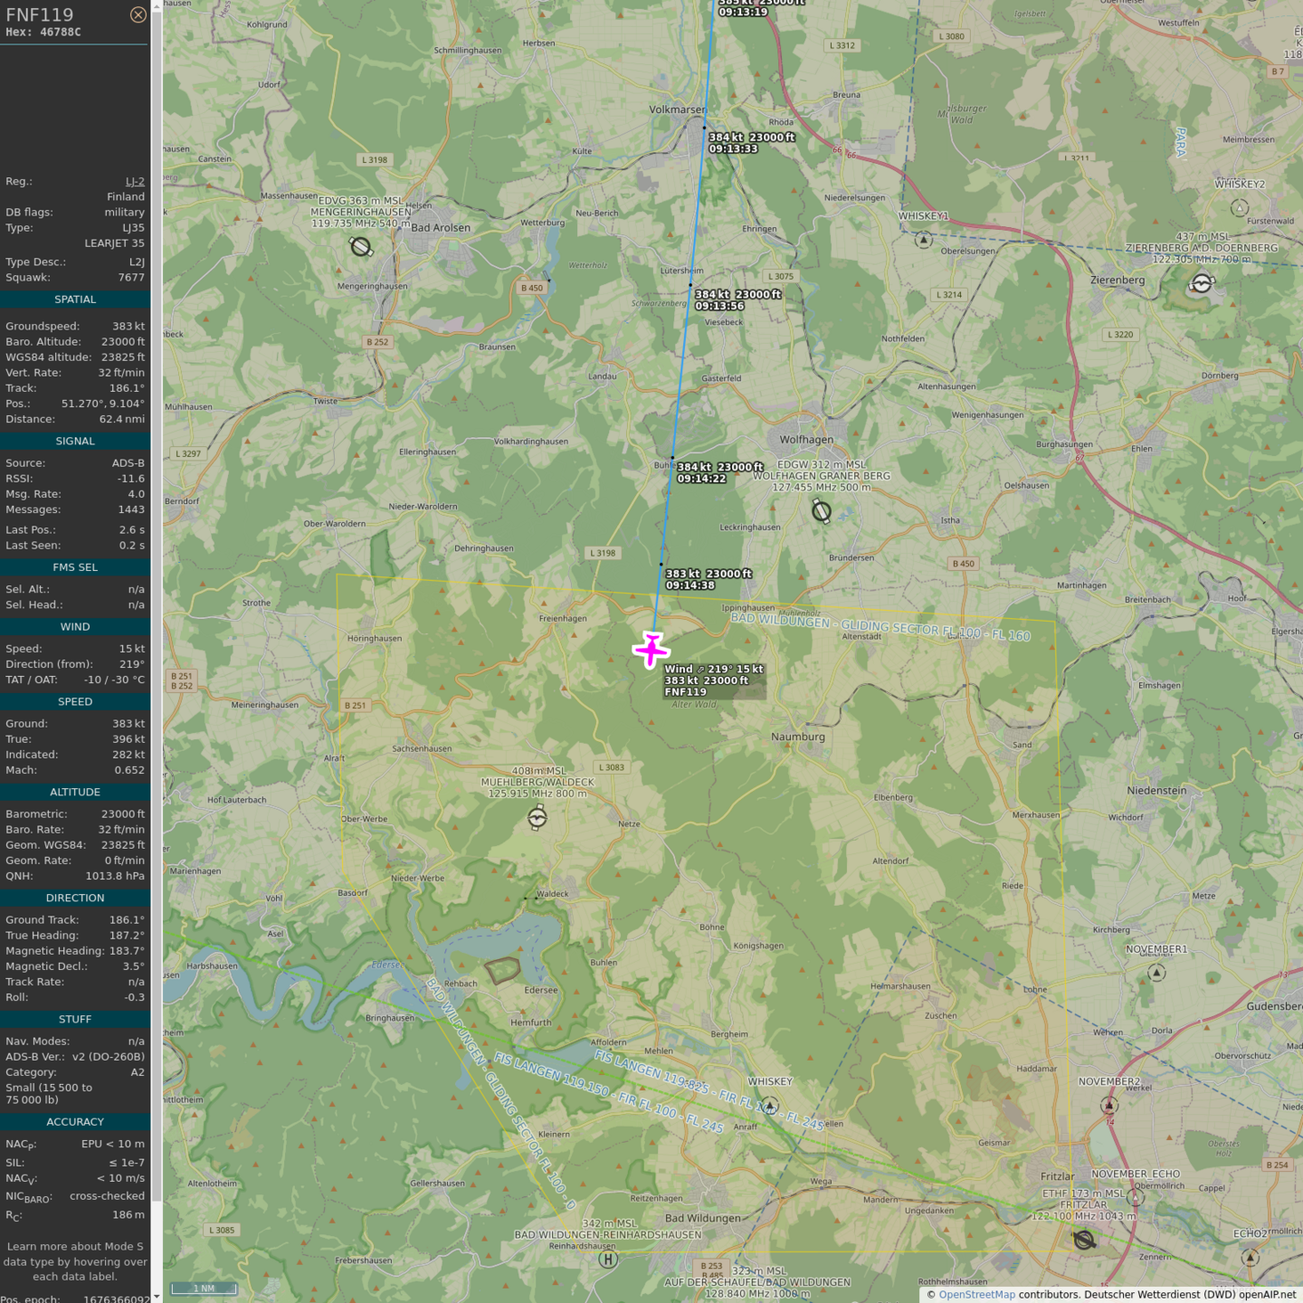Click the WHISKEY1 reporting point marker
Viewport: 1303px width, 1303px height.
coord(923,240)
